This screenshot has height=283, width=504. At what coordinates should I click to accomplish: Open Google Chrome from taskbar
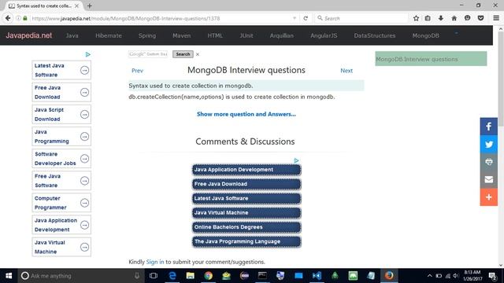coord(208,276)
